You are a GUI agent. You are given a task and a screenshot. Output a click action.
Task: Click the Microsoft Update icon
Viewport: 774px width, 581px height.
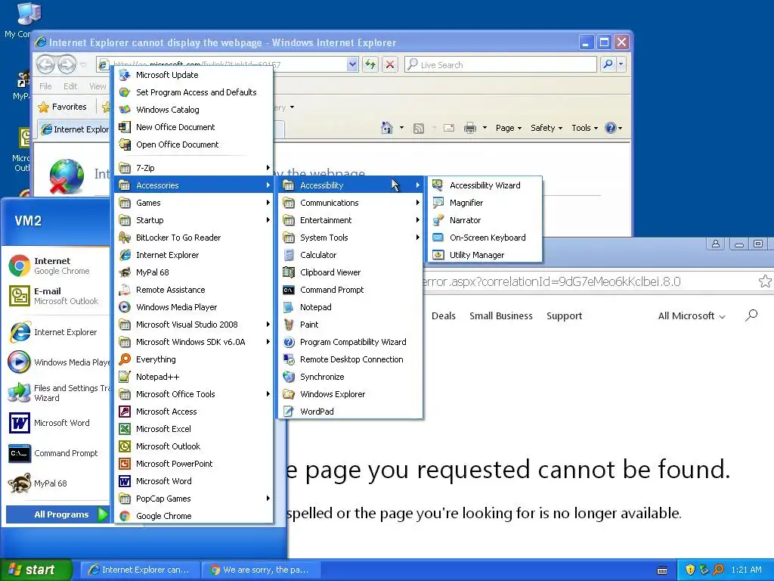(125, 75)
